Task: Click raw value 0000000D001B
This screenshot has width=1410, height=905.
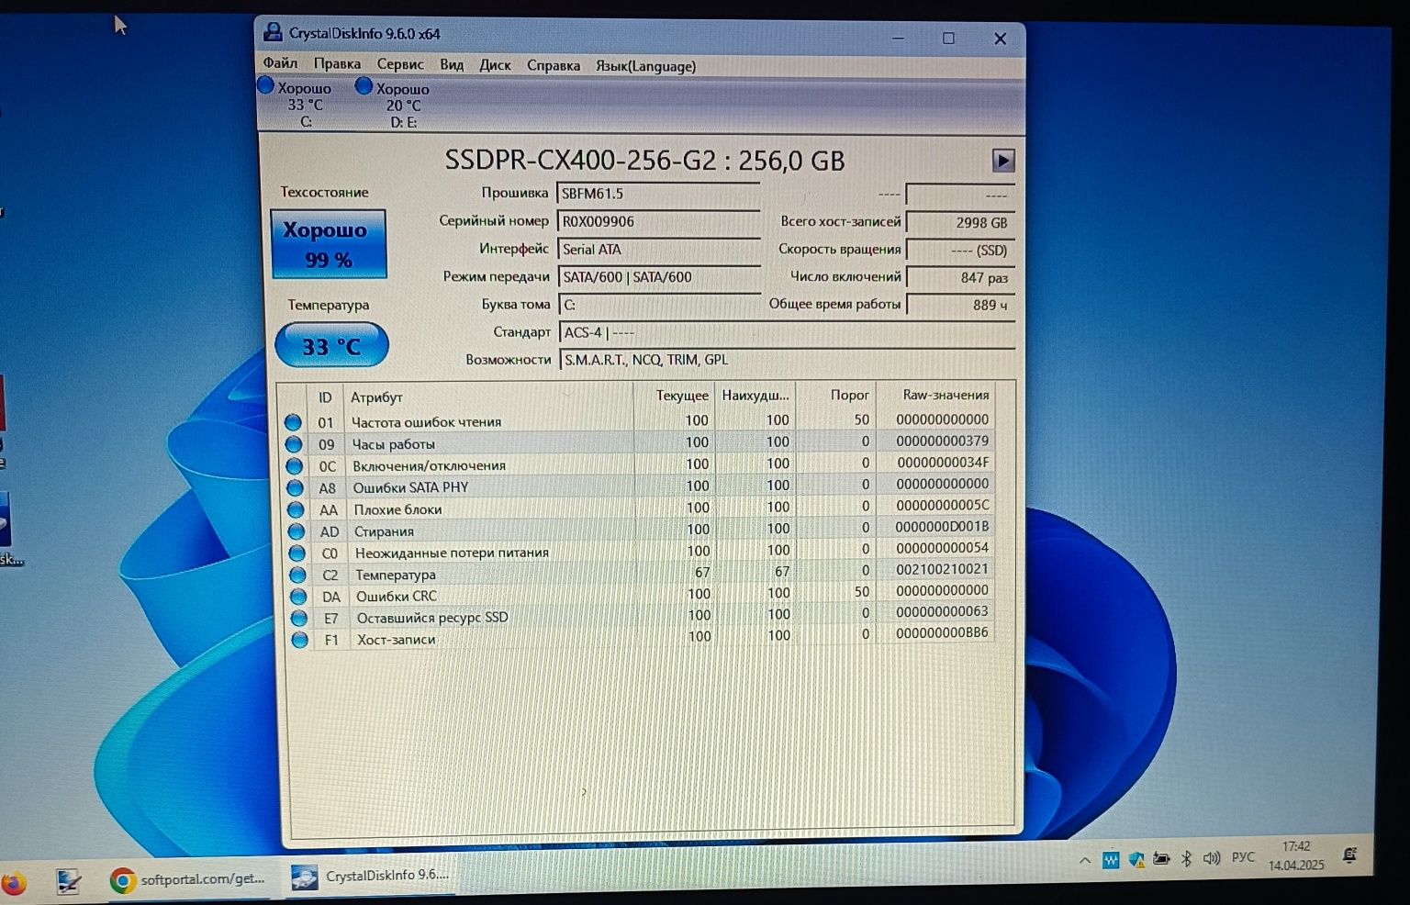Action: tap(942, 527)
